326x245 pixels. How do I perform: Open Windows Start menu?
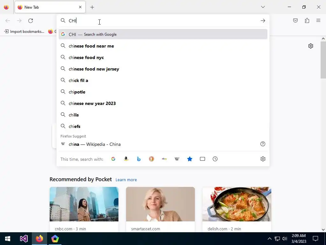coord(8,239)
